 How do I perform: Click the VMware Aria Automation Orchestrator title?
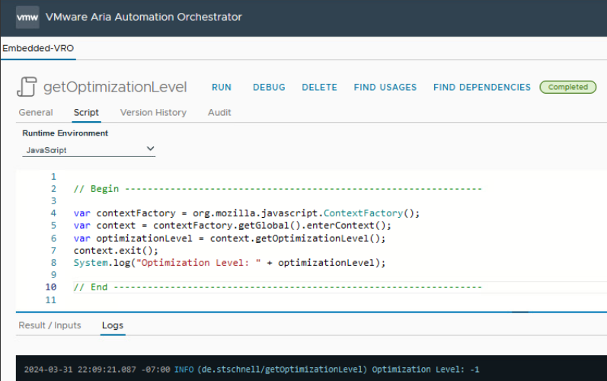click(144, 17)
